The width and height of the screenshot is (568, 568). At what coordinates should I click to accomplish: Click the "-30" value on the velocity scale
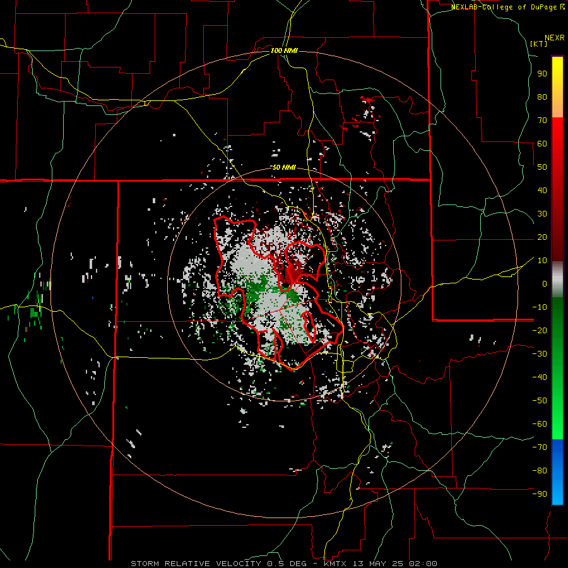(x=540, y=354)
